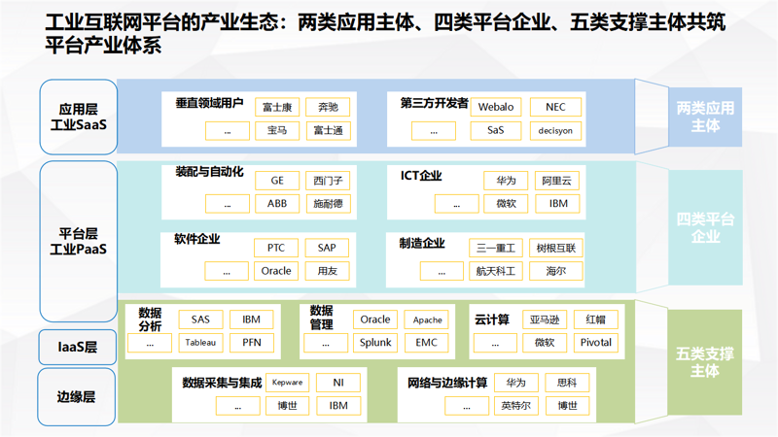Click the decisyon box
This screenshot has width=778, height=437.
(555, 130)
